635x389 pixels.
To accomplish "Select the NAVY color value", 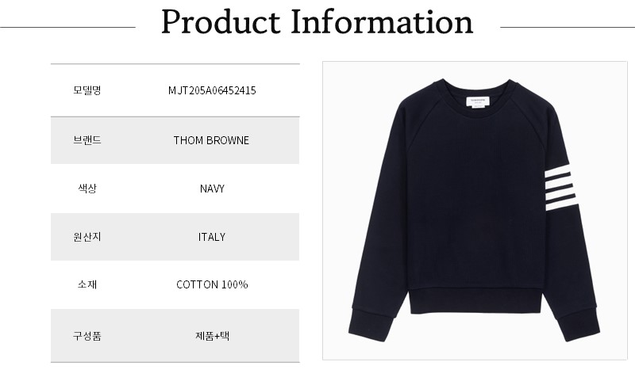I will [x=212, y=189].
